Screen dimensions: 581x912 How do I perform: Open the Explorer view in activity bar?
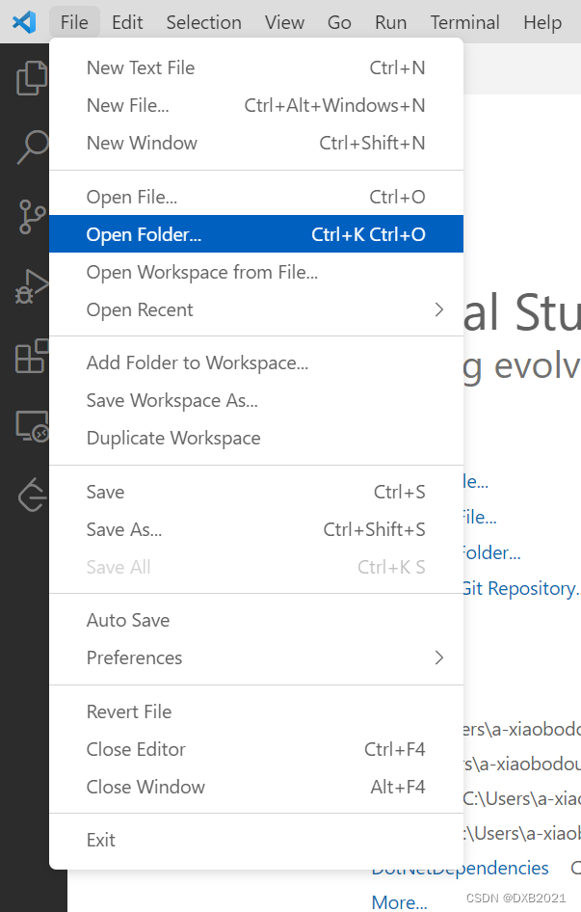tap(33, 78)
